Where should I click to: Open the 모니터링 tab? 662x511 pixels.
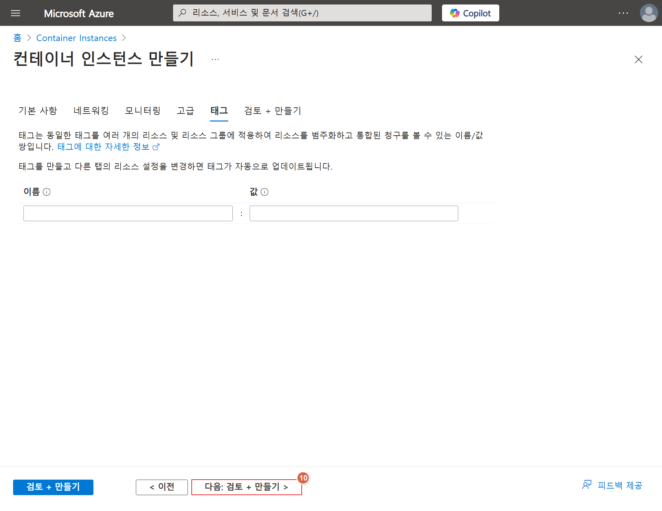coord(143,111)
